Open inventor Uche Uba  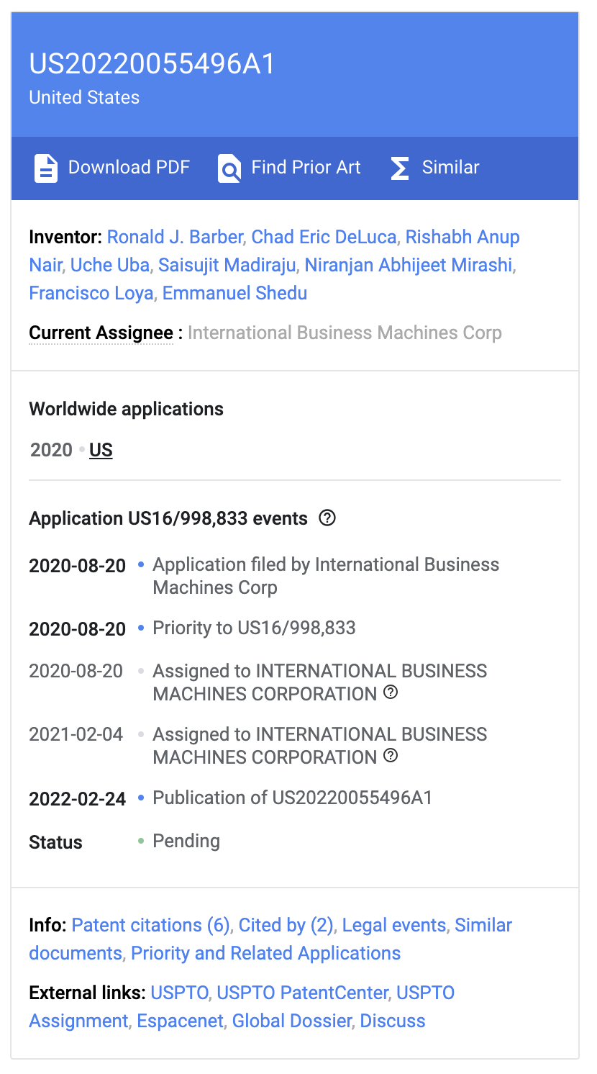pos(110,265)
